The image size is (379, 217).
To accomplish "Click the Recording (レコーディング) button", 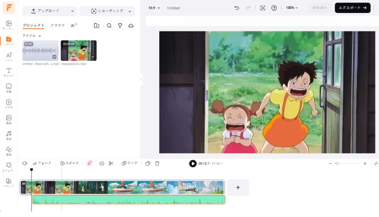I will tap(107, 11).
